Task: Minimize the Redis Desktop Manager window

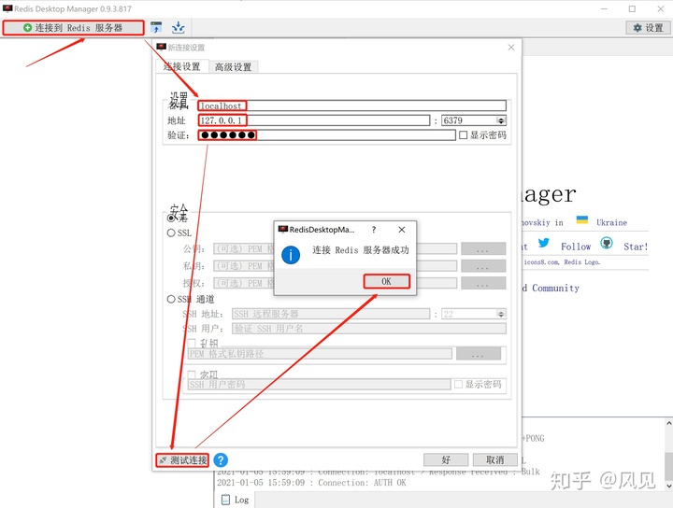Action: tap(604, 8)
